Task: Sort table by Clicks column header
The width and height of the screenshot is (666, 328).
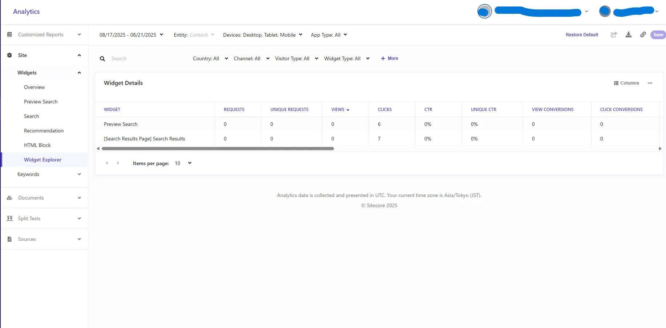Action: pos(384,110)
